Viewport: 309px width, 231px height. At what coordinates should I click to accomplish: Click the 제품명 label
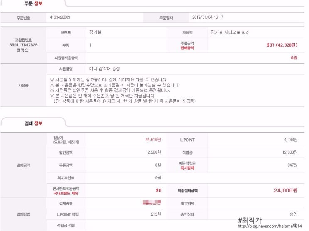187,32
